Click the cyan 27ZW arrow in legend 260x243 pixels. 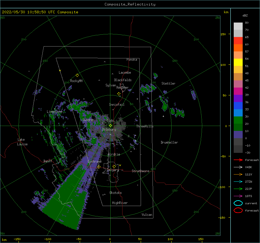238,182
